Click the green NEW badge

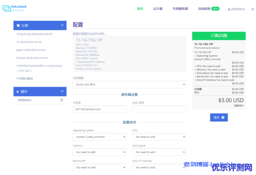tap(215, 9)
